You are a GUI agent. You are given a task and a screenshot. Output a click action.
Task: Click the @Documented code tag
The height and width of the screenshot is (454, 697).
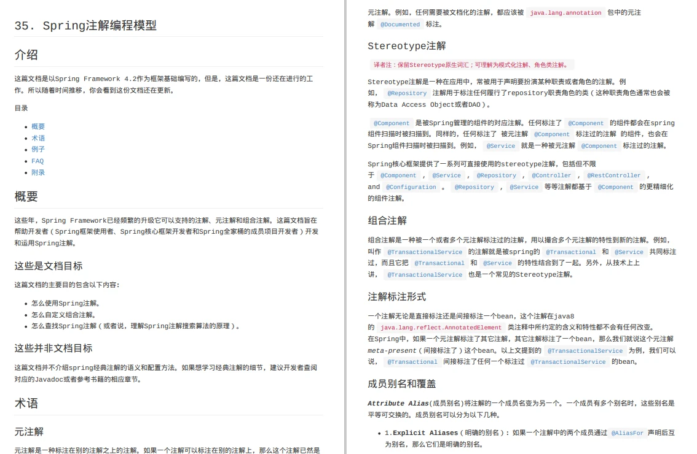pos(400,25)
